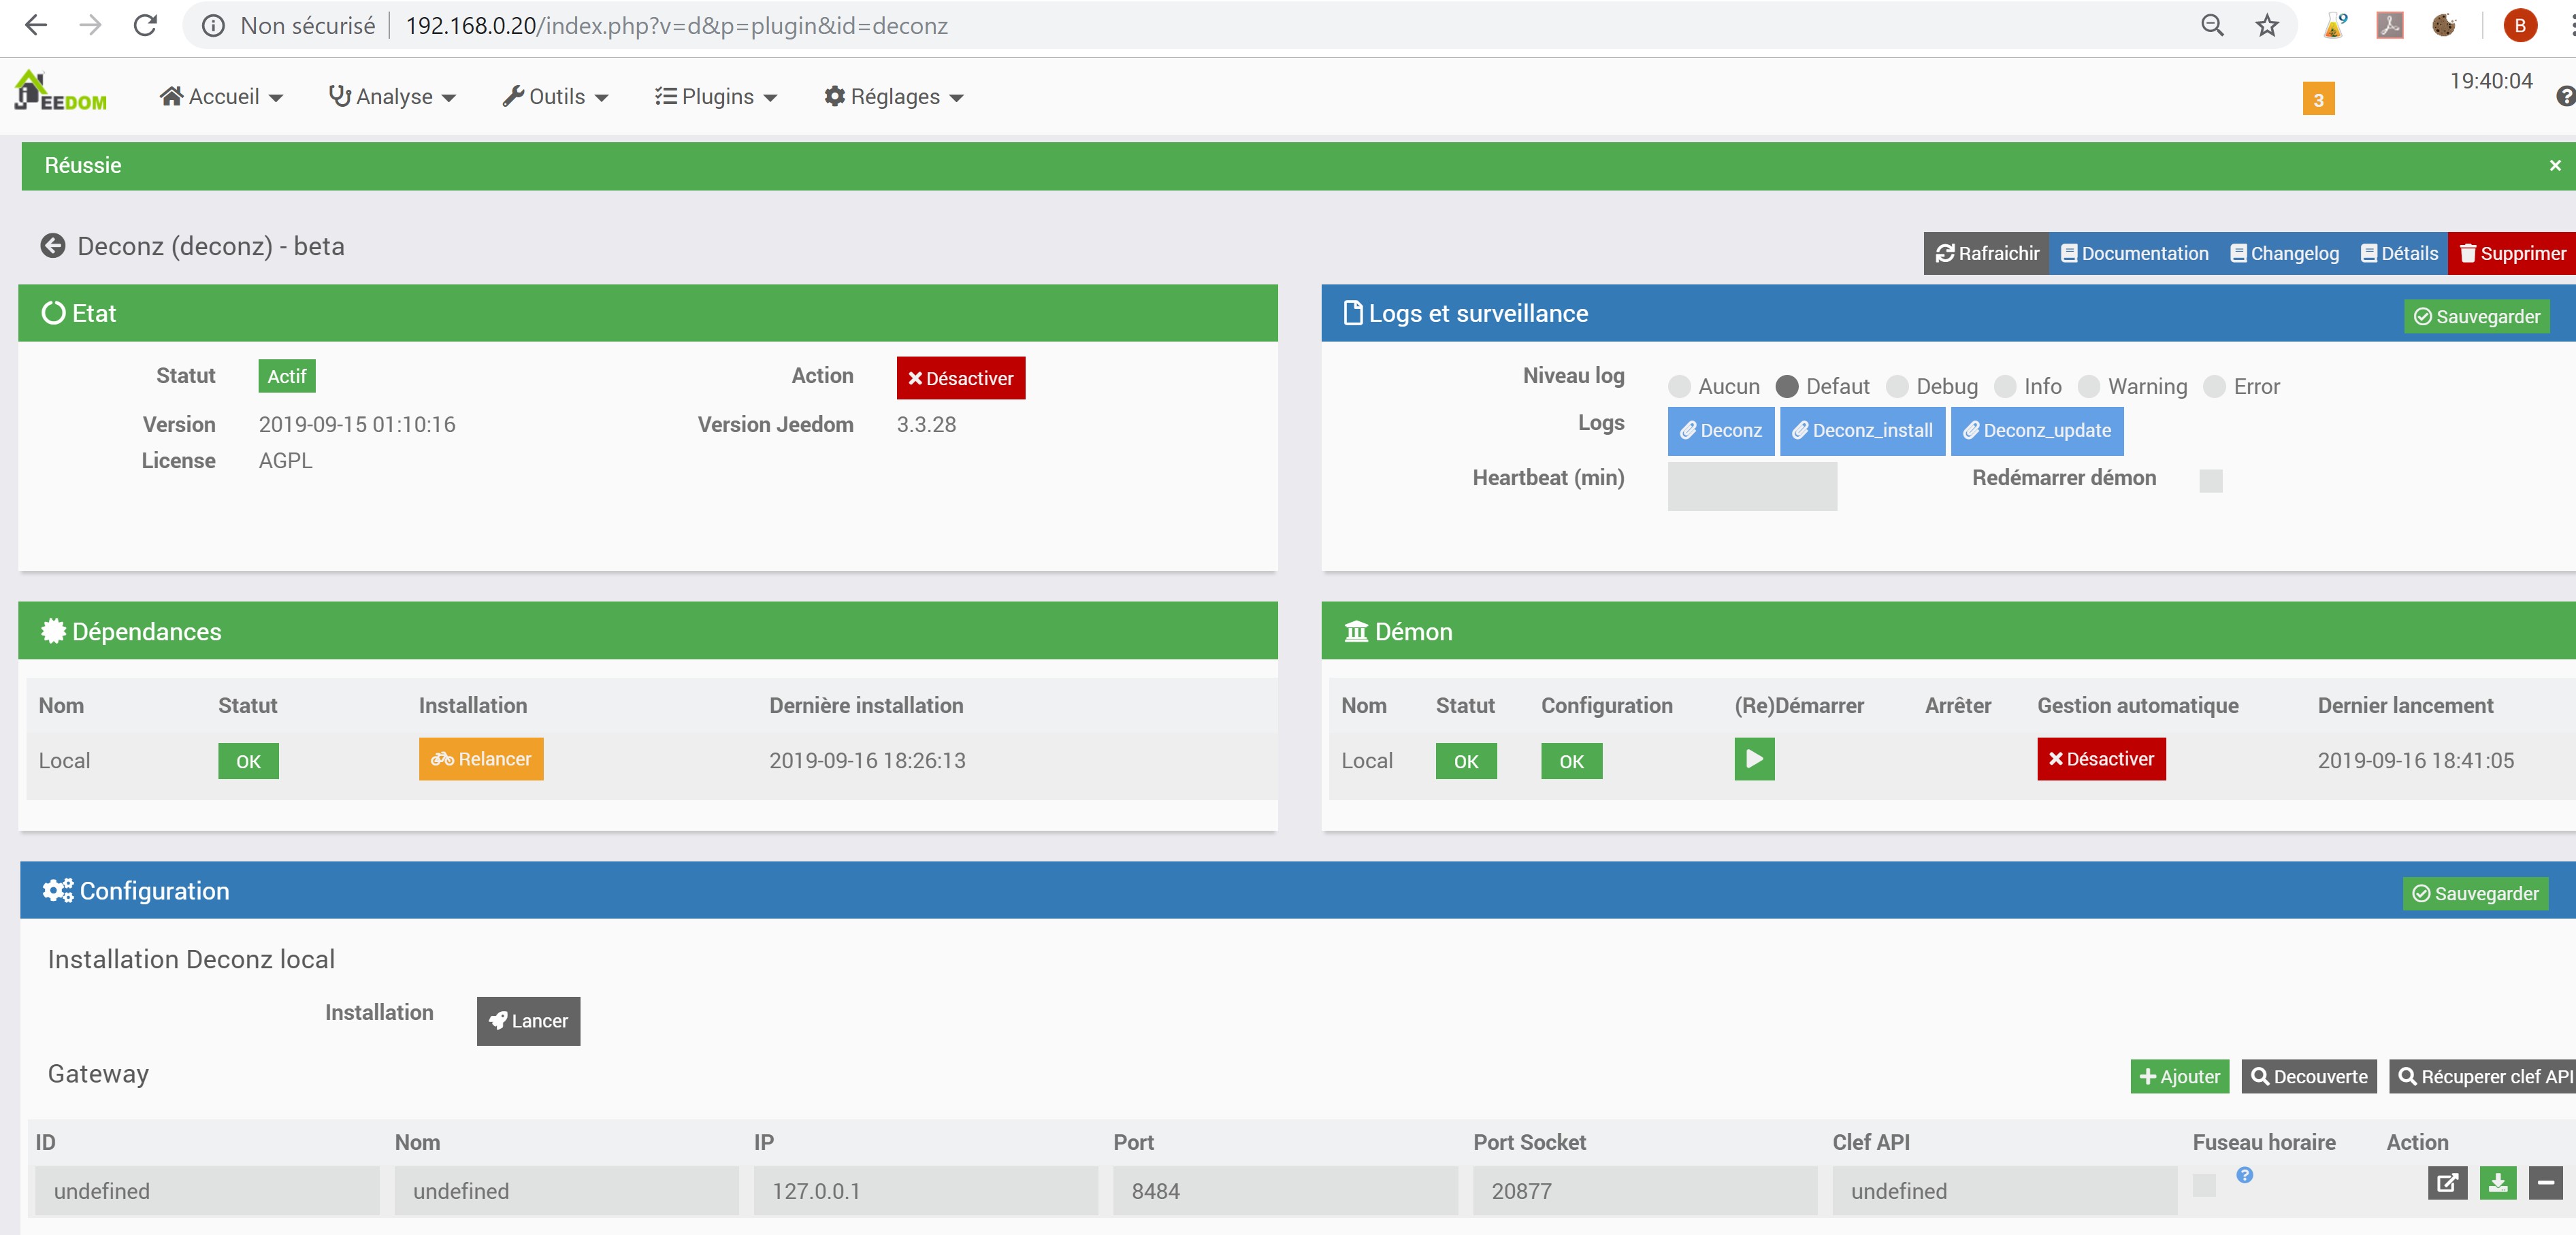
Task: Click Récuperer clef API button
Action: click(2482, 1077)
